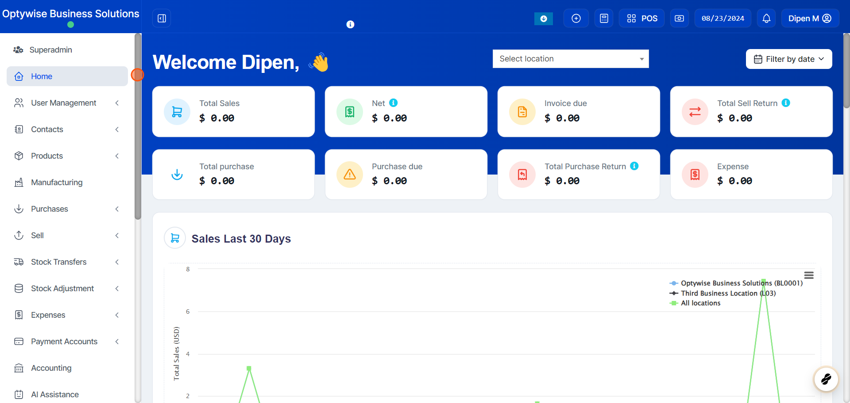
Task: Expand Payment Accounts submenu chevron
Action: coord(117,342)
